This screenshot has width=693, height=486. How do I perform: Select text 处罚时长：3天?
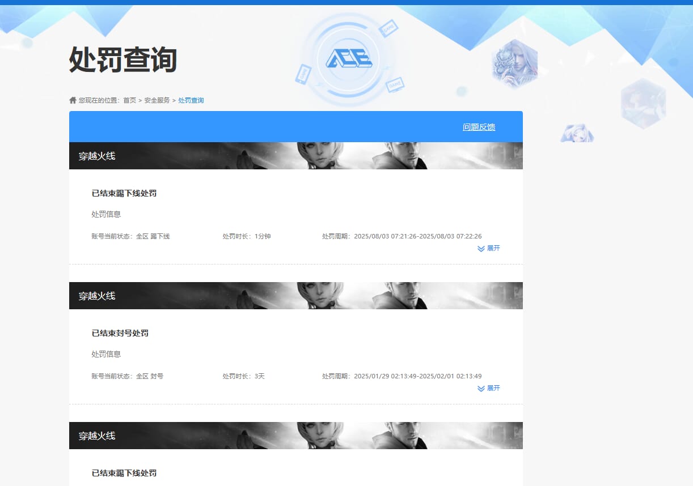tap(244, 376)
